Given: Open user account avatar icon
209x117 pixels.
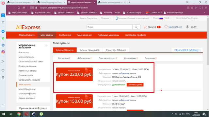Looking at the screenshot, I should 187,27.
